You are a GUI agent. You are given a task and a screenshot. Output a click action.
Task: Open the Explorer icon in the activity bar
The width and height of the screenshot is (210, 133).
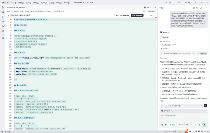click(3, 8)
